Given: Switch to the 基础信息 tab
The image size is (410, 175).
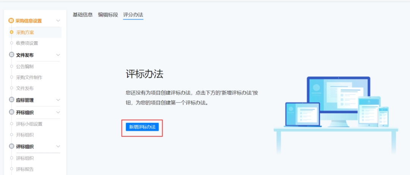Looking at the screenshot, I should point(82,15).
